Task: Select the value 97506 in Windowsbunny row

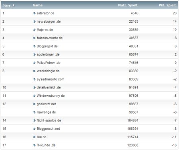Action: (134, 96)
